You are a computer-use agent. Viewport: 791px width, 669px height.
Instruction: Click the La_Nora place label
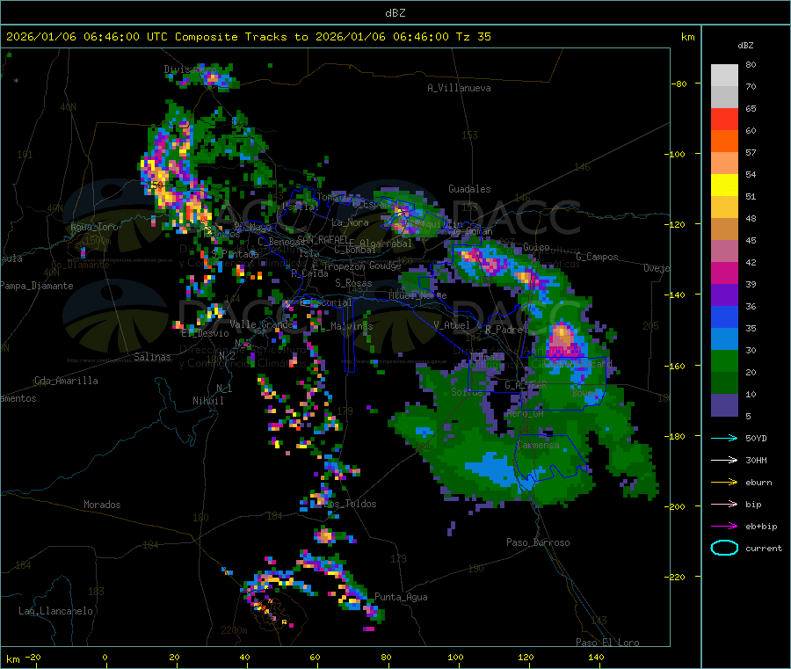click(350, 222)
